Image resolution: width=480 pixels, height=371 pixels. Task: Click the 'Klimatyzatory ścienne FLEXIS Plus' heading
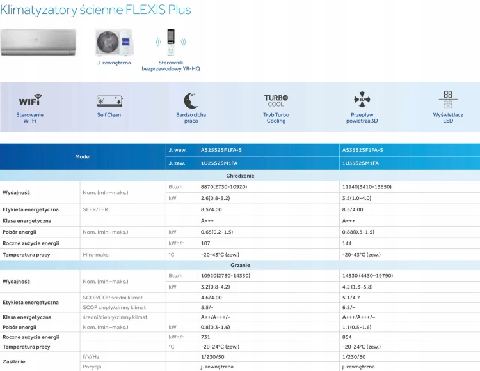pos(95,10)
